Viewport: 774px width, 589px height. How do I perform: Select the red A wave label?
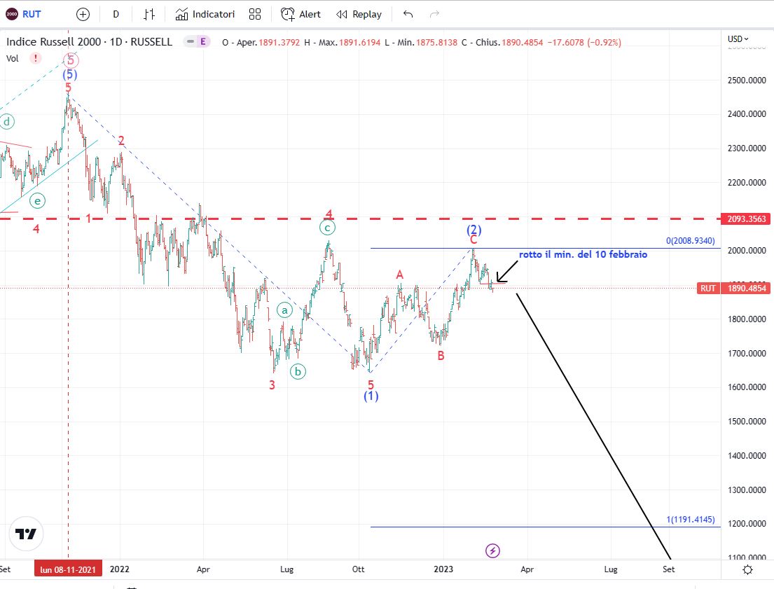pos(400,275)
